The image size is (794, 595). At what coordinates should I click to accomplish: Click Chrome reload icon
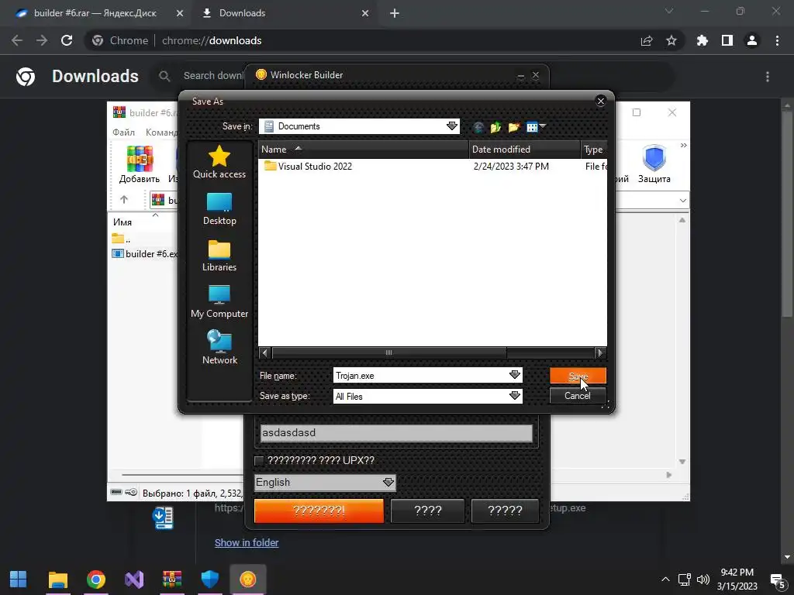67,40
